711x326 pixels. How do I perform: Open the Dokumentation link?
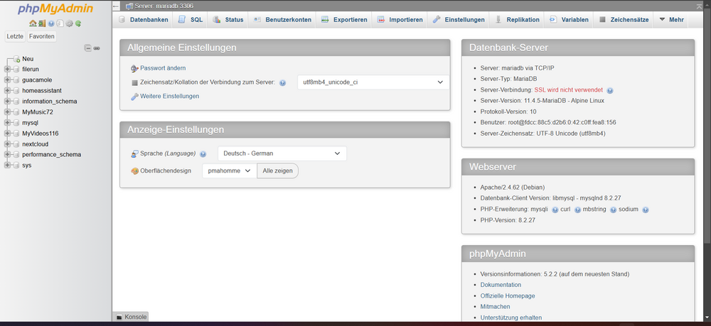(501, 285)
